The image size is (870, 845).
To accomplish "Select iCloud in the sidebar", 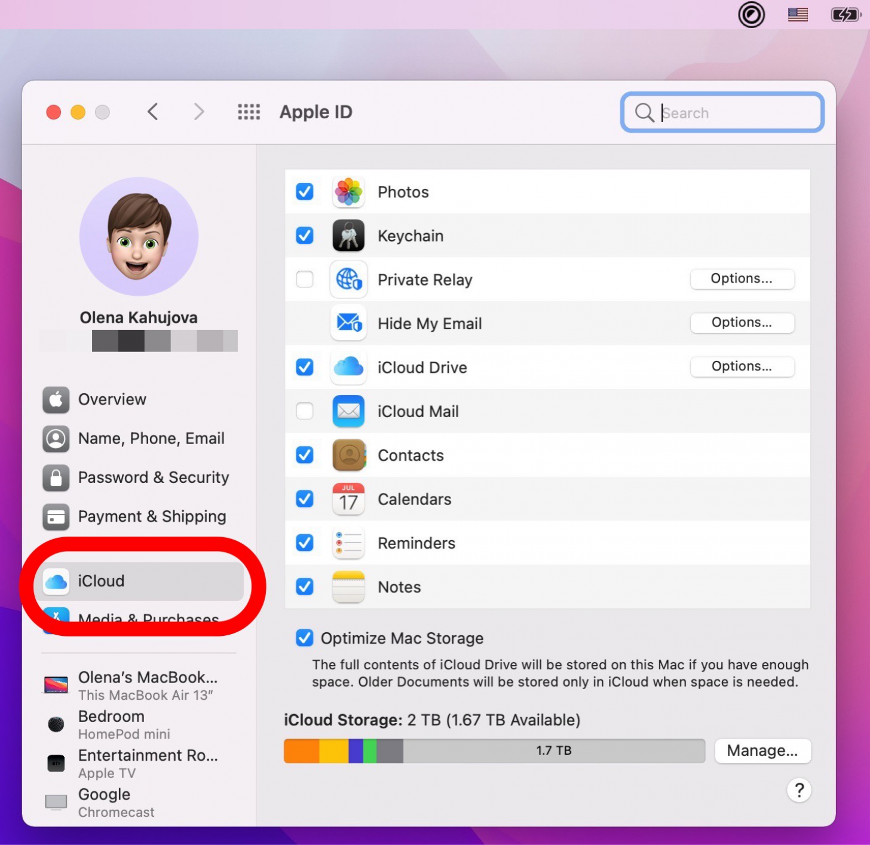I will [x=139, y=581].
